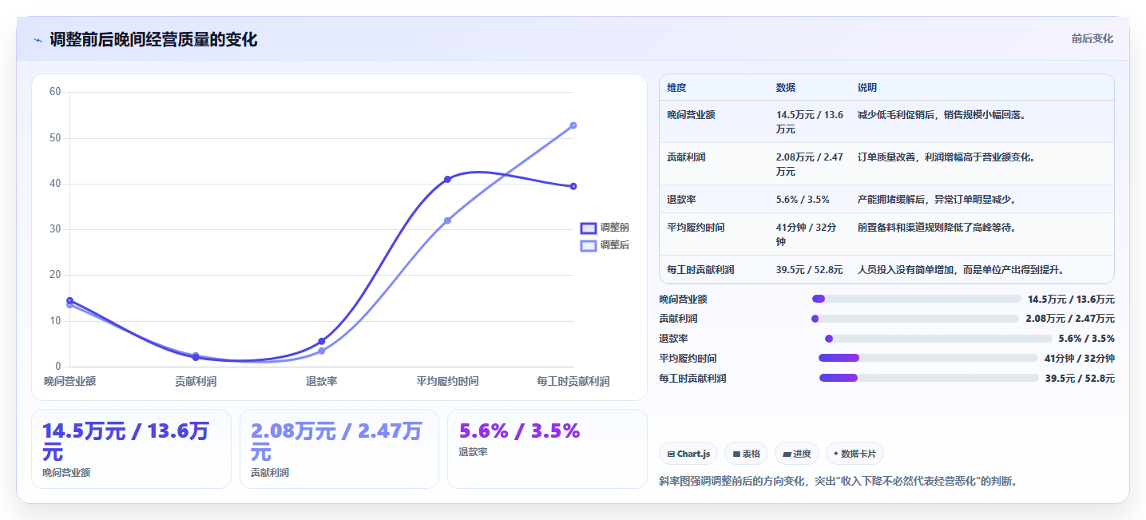The image size is (1146, 520).
Task: Select the 进度 tag chip
Action: coord(797,454)
